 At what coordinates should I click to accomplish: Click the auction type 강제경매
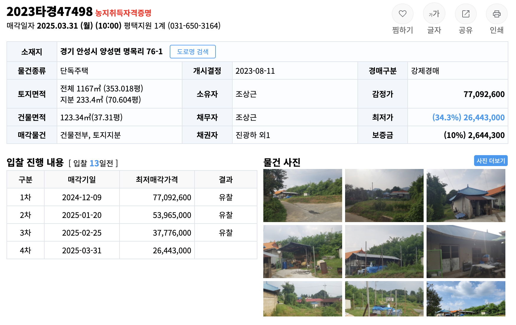click(425, 71)
